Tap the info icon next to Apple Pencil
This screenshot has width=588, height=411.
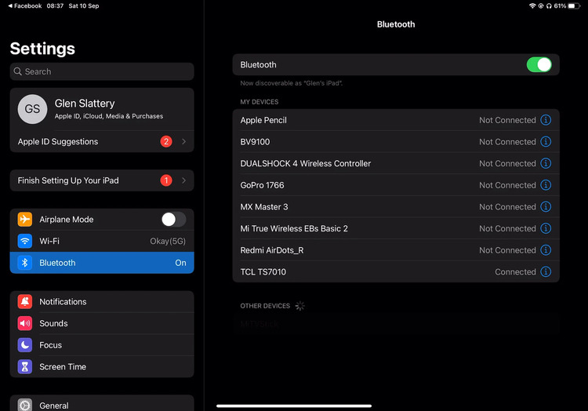pyautogui.click(x=546, y=120)
